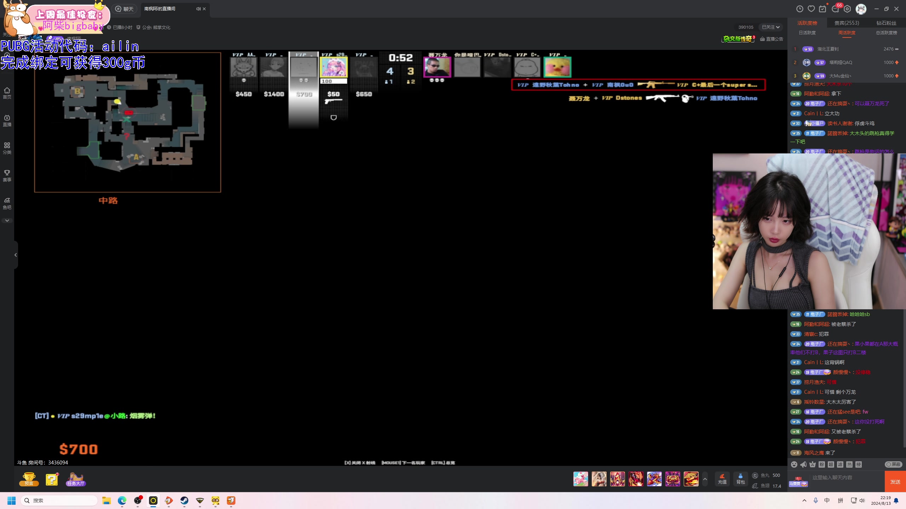
Task: Open OBS from the taskbar
Action: tap(138, 501)
